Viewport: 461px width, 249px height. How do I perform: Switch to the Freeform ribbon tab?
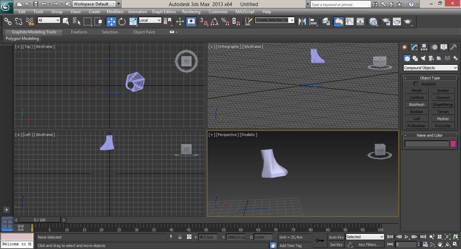79,32
